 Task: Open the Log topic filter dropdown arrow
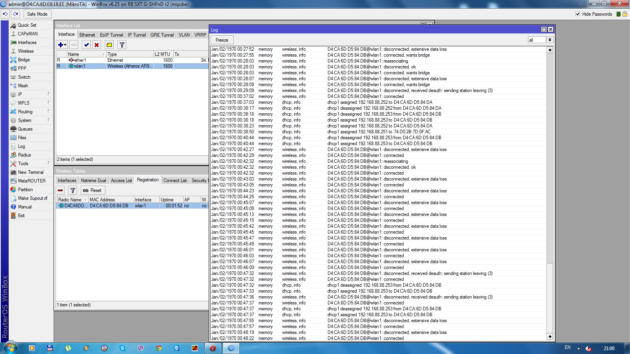coord(550,40)
